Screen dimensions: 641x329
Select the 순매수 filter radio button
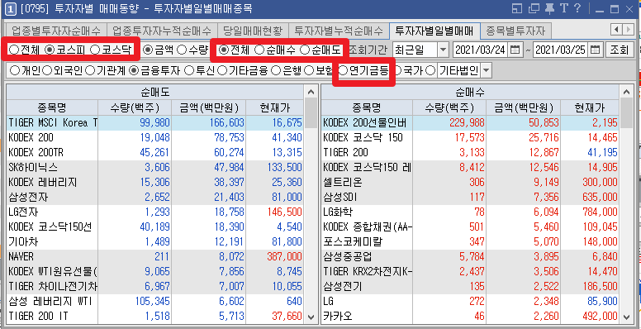pyautogui.click(x=259, y=50)
